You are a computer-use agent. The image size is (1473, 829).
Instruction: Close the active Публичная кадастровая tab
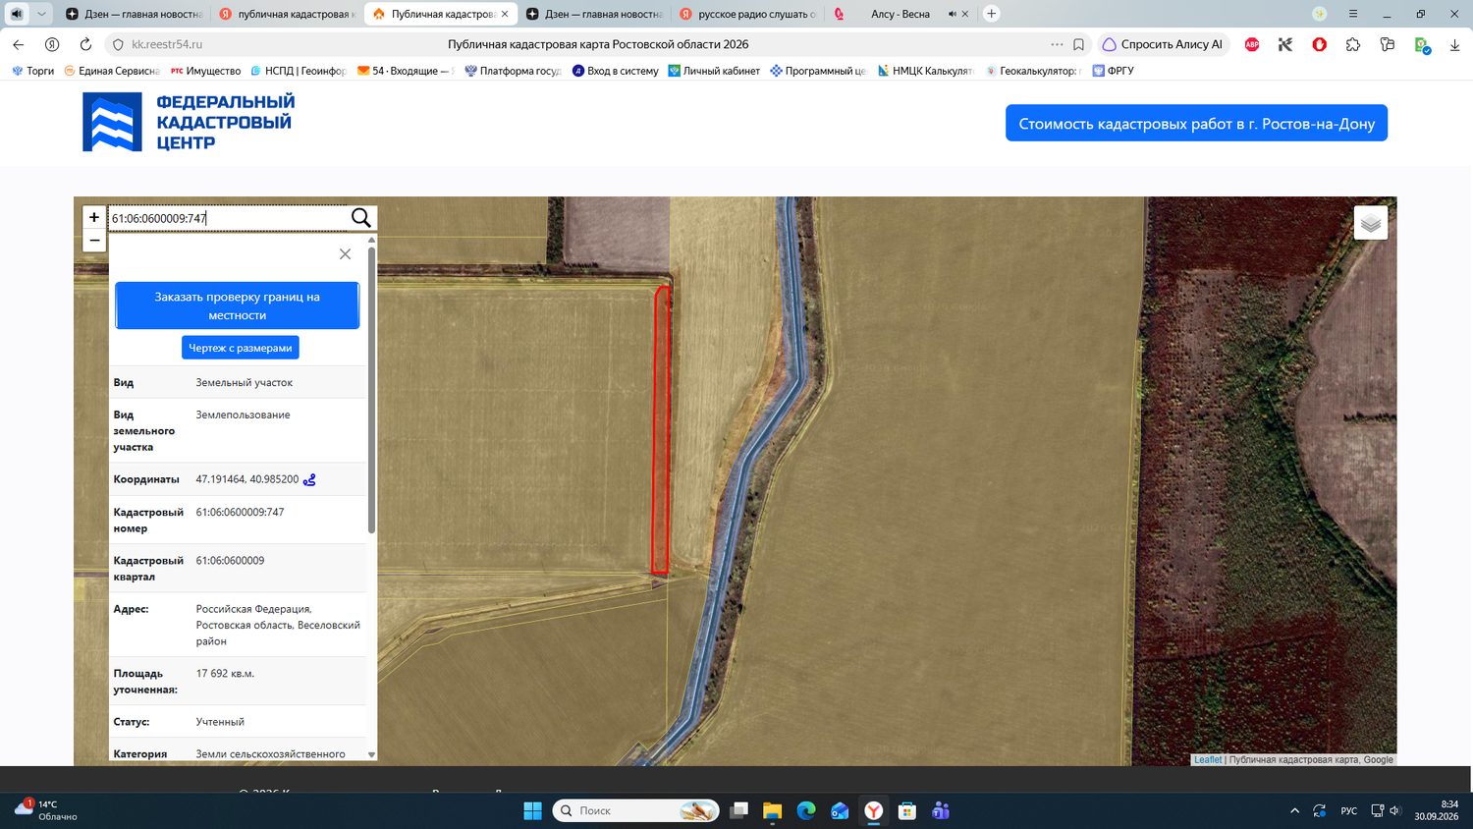pos(505,14)
